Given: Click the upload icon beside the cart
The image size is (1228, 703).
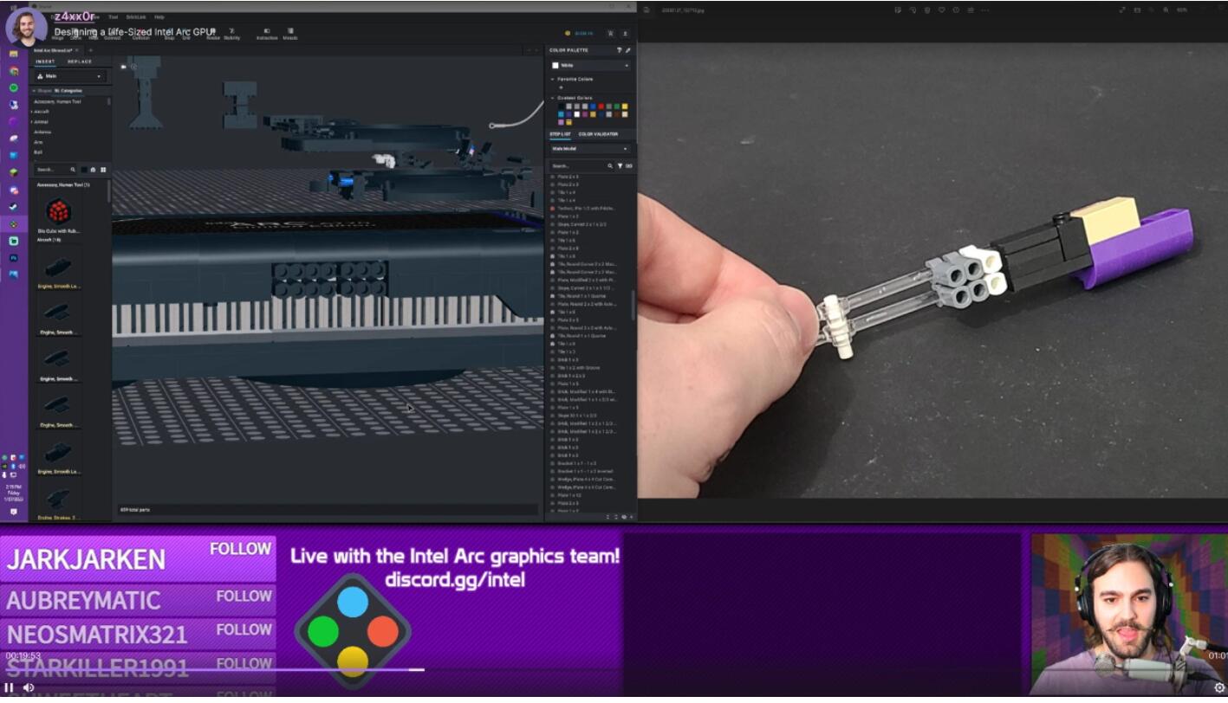Looking at the screenshot, I should click(x=625, y=33).
